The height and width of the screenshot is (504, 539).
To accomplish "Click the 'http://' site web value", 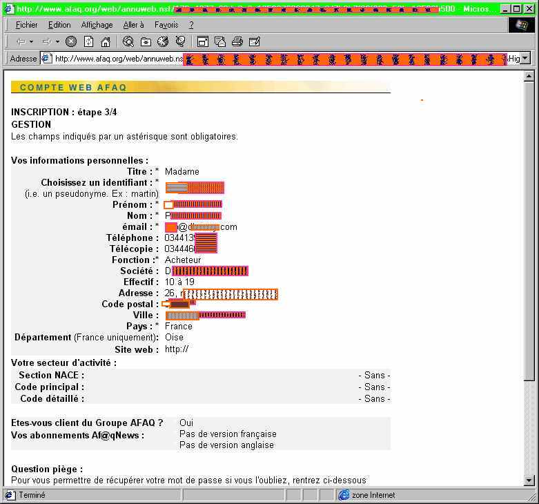I will [x=177, y=349].
